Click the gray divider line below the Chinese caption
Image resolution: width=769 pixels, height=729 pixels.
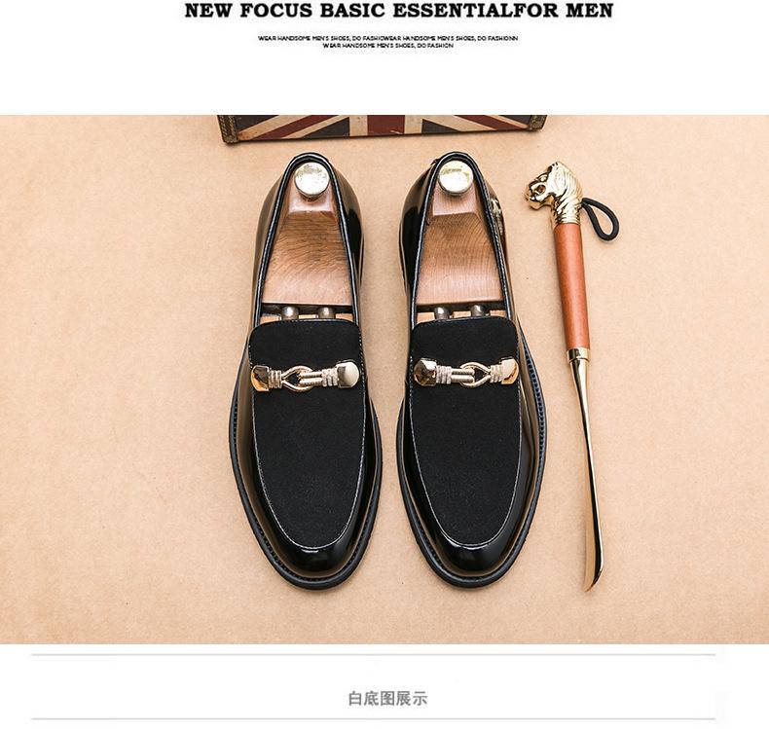pos(373,719)
